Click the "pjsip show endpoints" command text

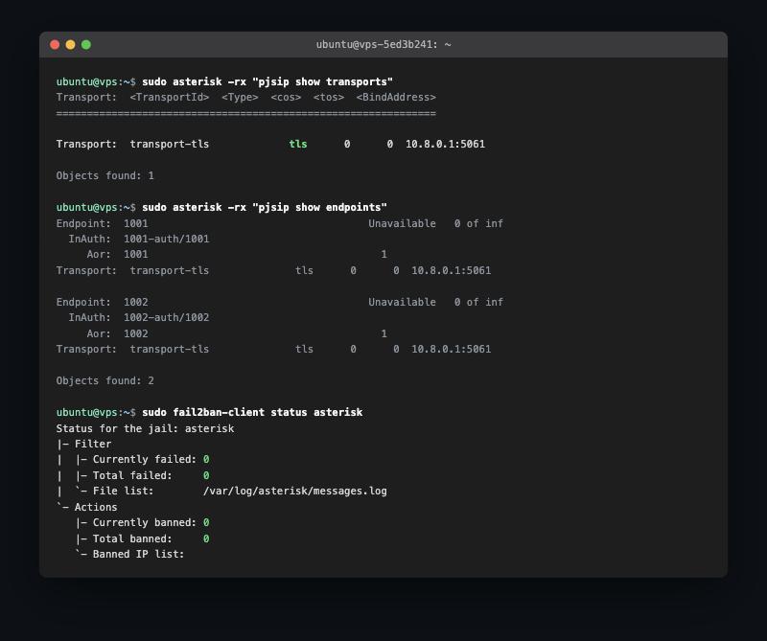click(x=320, y=207)
